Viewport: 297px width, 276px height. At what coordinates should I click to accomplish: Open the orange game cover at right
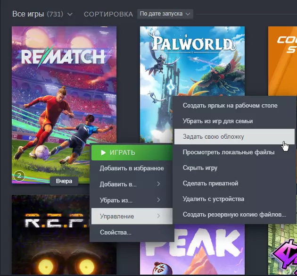click(282, 61)
